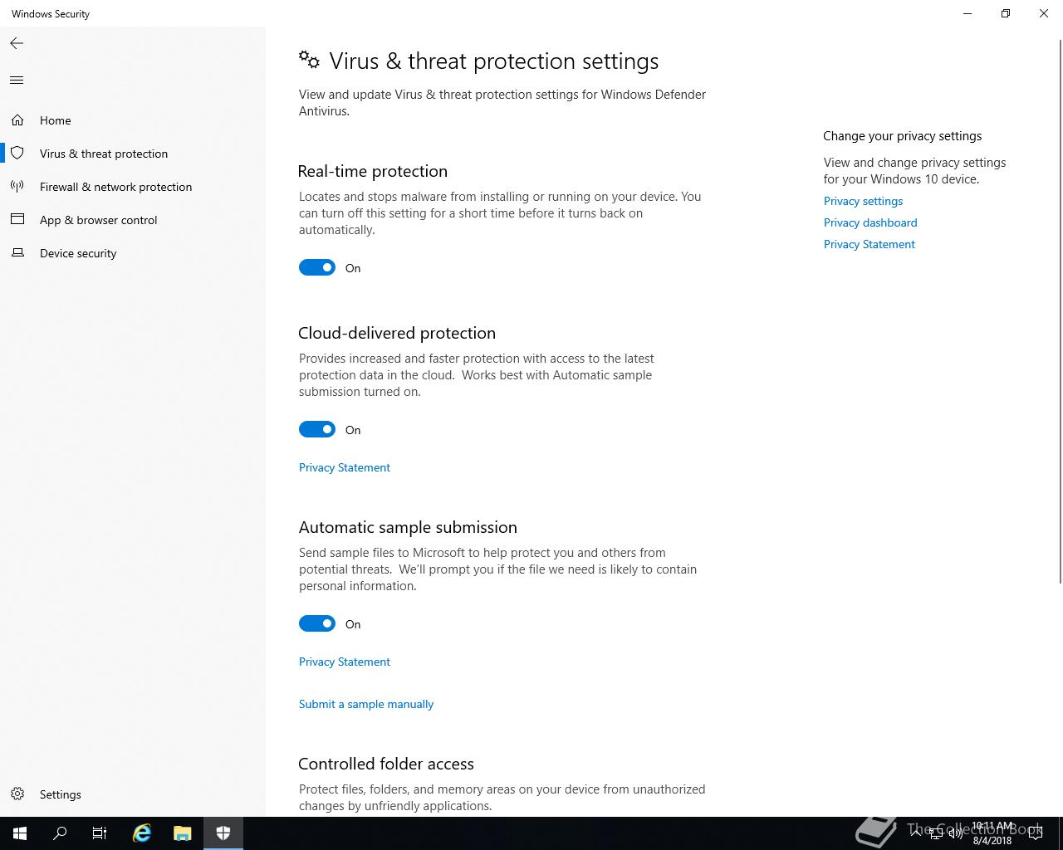Open the hamburger navigation menu
The height and width of the screenshot is (850, 1063).
pos(17,81)
